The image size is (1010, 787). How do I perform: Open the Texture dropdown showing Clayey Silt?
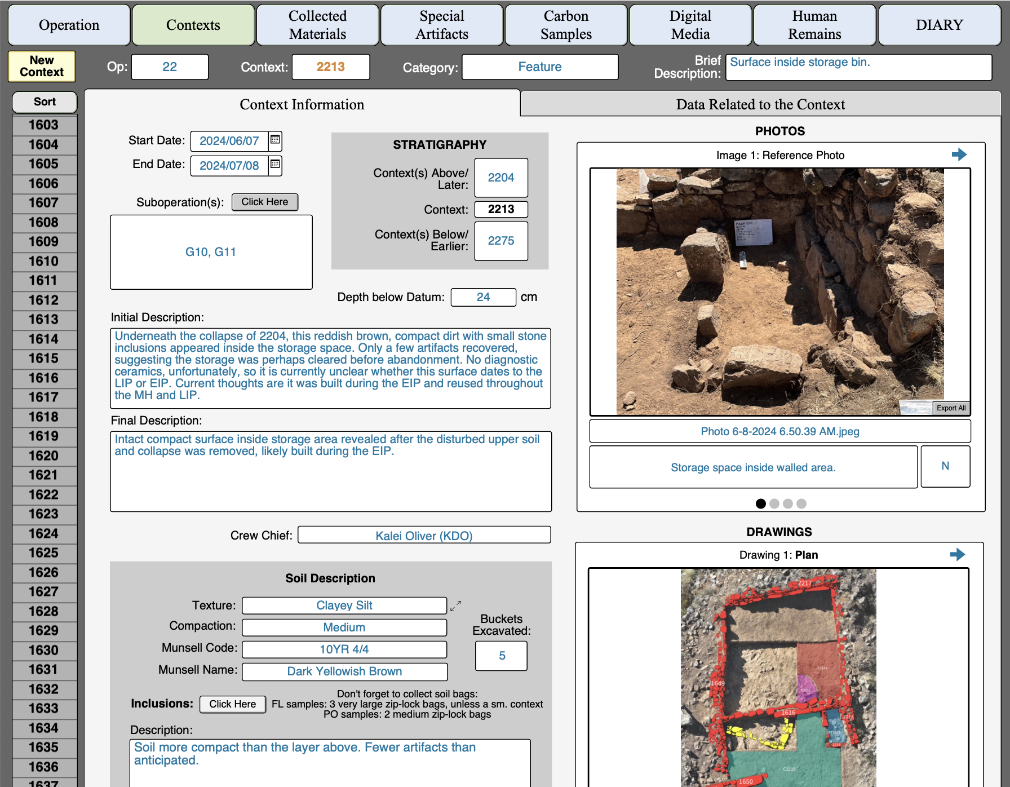click(x=344, y=605)
